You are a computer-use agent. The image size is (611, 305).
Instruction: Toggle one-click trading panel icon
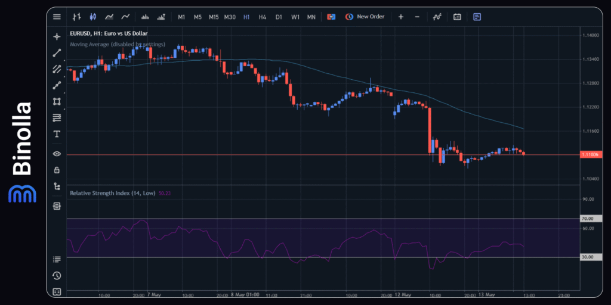[x=330, y=17]
